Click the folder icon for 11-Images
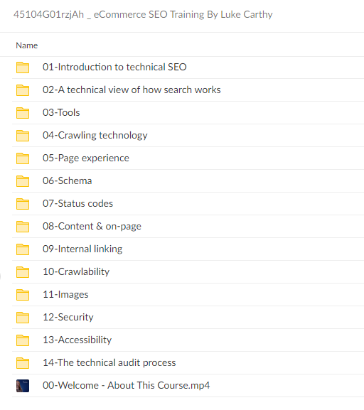Screen dimensions: 364x410 click(x=23, y=295)
